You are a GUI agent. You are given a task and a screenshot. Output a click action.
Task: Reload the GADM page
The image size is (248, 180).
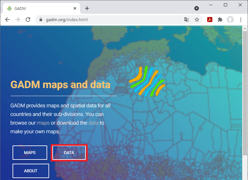28,20
